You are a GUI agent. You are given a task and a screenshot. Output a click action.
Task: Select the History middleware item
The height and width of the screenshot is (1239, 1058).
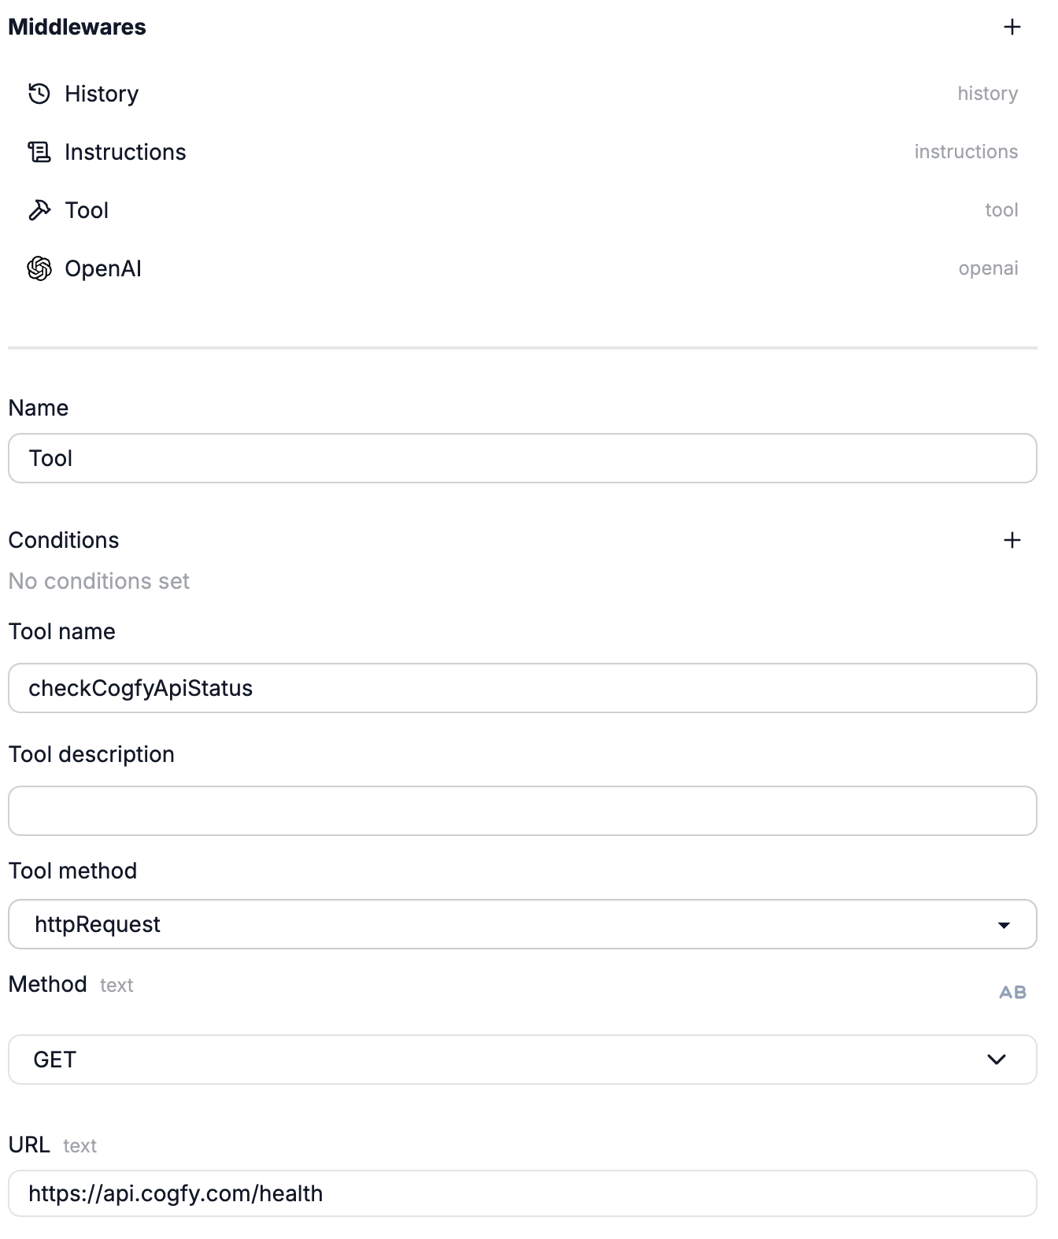523,94
